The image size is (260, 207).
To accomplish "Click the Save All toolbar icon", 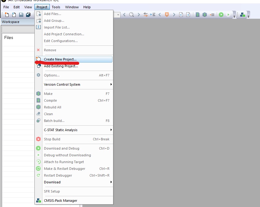I will (28, 14).
